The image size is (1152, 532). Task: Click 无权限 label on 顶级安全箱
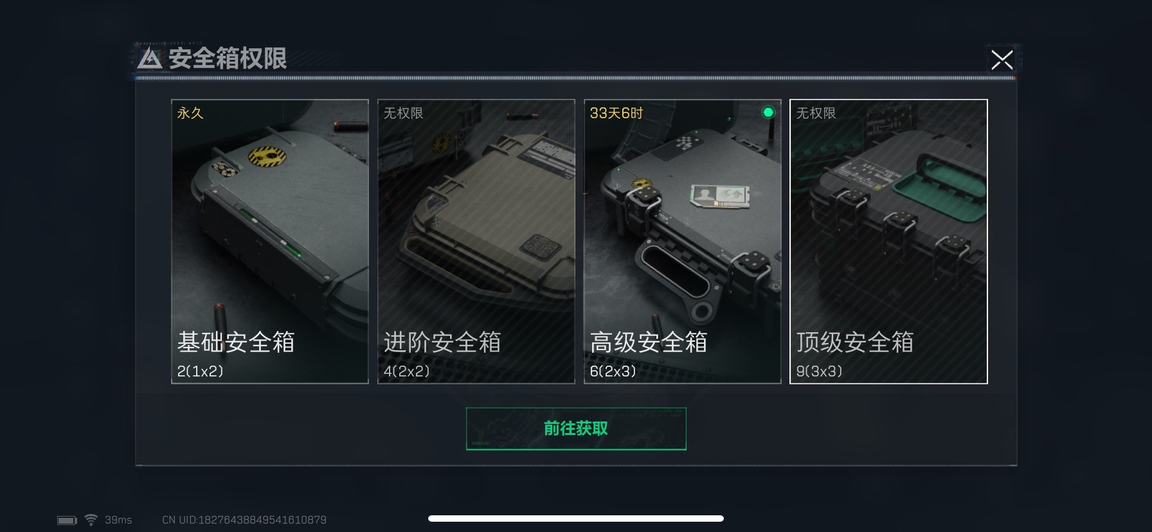click(x=816, y=113)
